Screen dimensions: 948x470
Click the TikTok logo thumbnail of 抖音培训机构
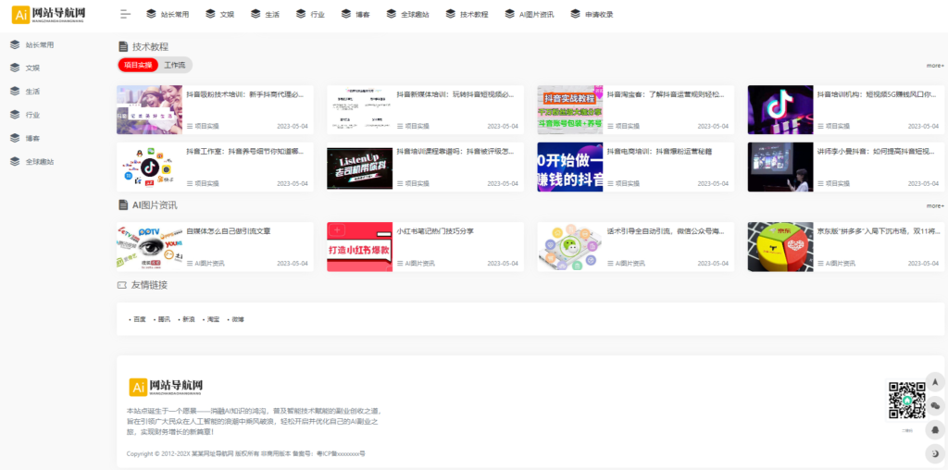[x=780, y=109]
